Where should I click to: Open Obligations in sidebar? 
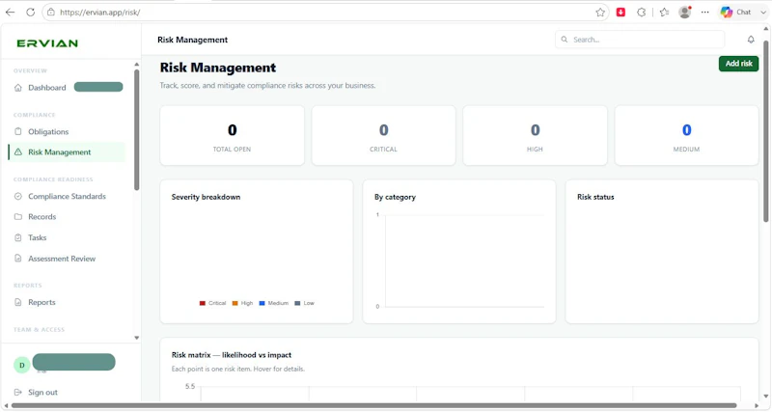(48, 131)
